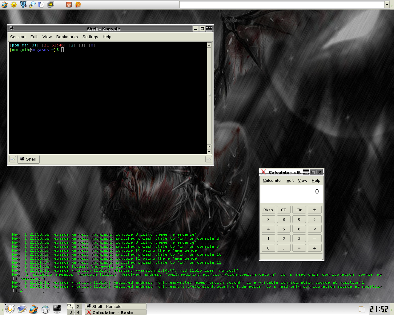Viewport: 394px width, 315px height.
Task: Launch Firefox from the top panel
Action: (x=5, y=5)
